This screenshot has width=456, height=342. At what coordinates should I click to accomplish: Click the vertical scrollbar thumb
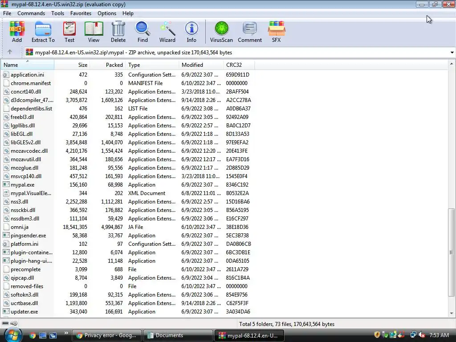(452, 252)
